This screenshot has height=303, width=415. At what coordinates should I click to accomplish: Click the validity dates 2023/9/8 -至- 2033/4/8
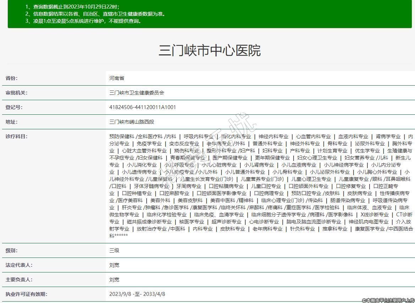(x=137, y=294)
